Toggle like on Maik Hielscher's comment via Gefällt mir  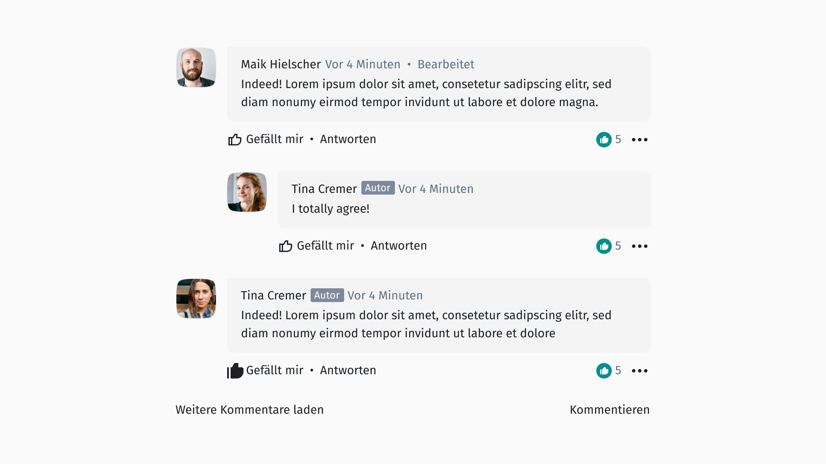[274, 139]
